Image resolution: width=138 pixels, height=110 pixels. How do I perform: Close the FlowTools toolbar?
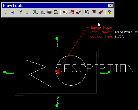[x=110, y=5]
